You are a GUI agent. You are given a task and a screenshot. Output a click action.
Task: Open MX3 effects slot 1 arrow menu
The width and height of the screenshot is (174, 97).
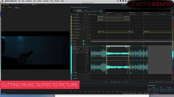coord(86,54)
